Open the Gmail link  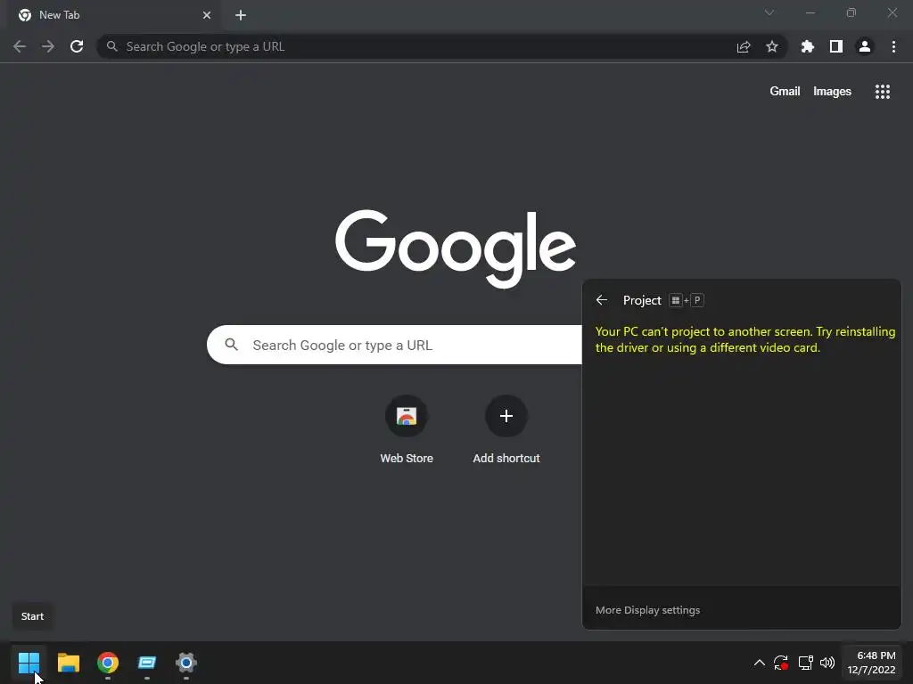pos(785,92)
